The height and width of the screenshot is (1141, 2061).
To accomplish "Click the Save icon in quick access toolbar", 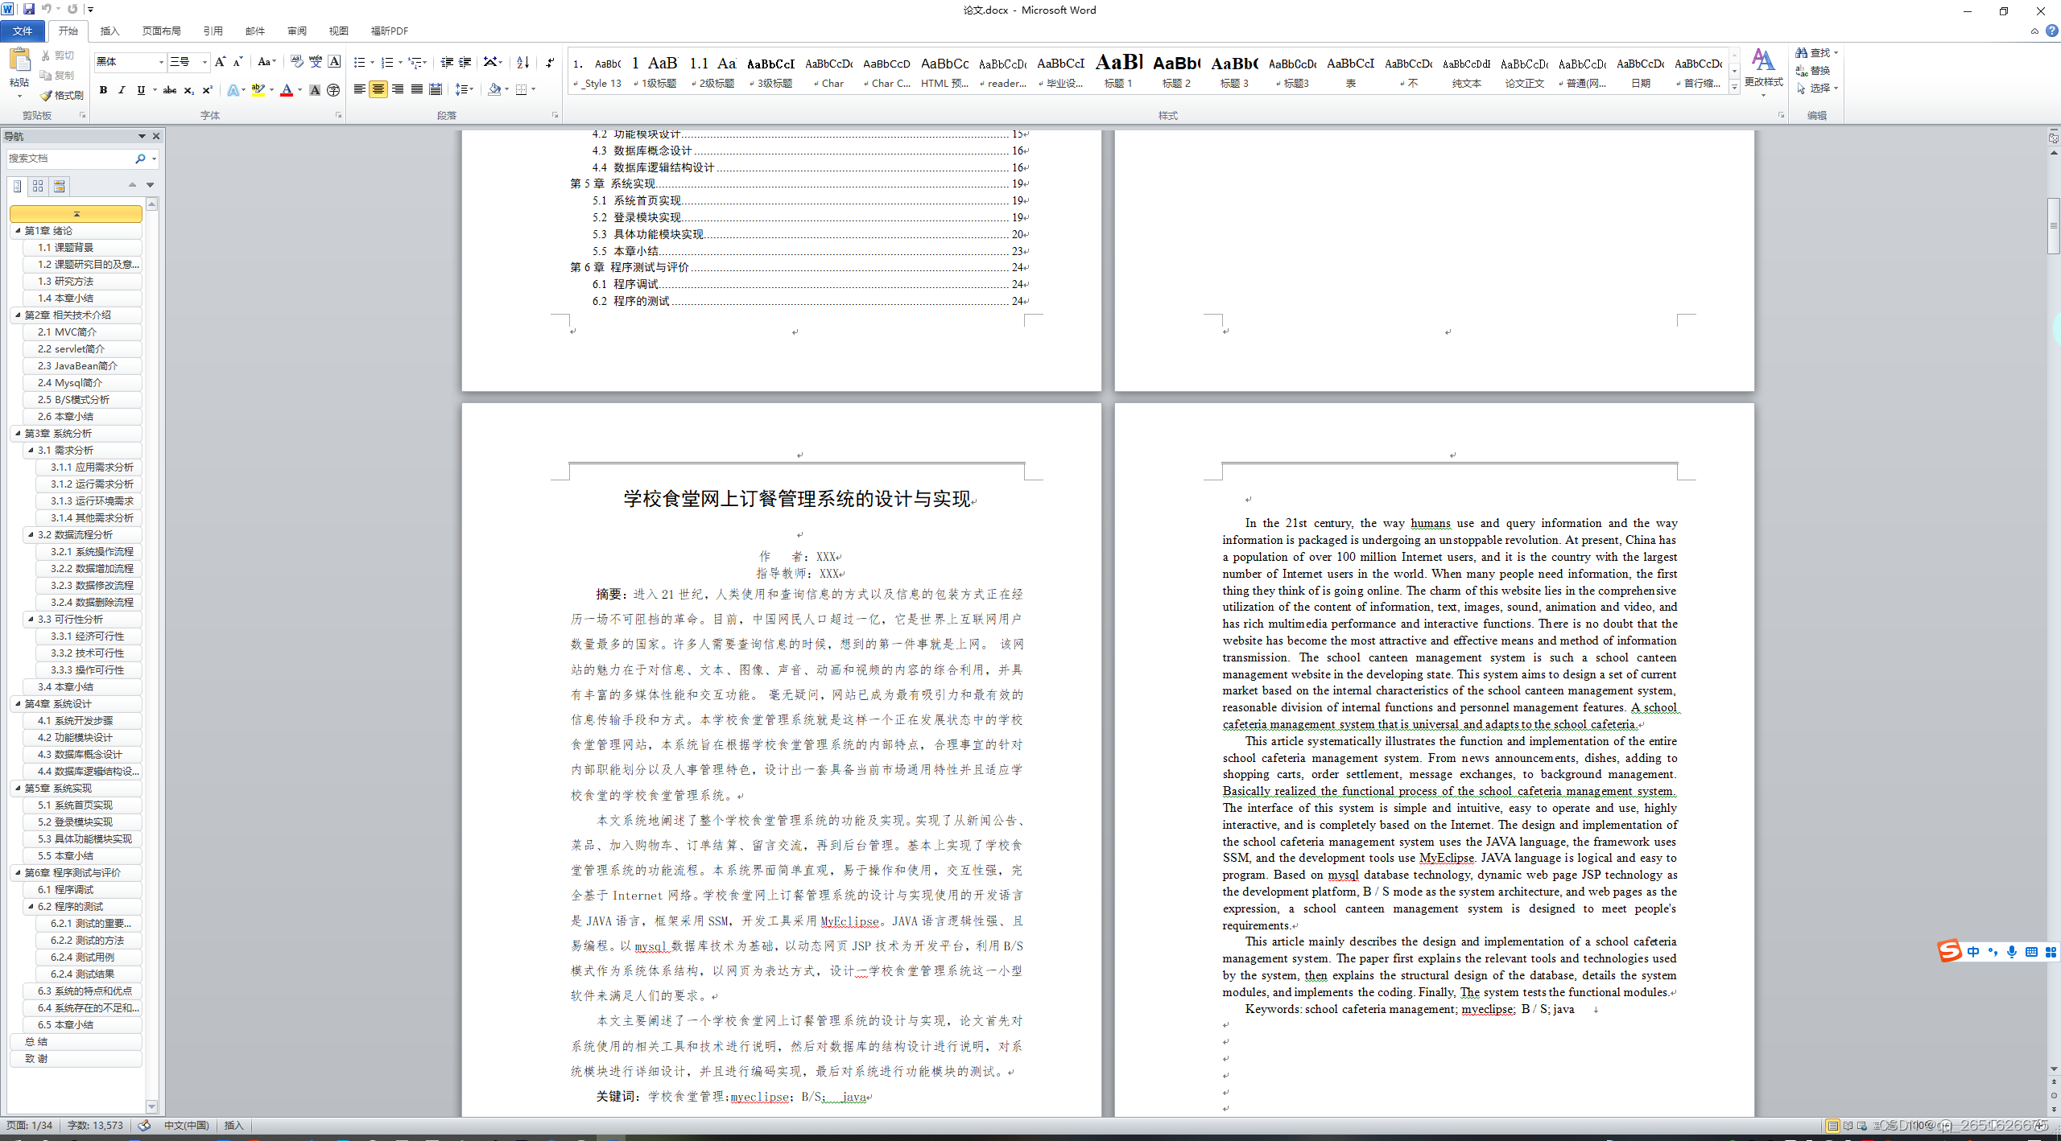I will [29, 9].
